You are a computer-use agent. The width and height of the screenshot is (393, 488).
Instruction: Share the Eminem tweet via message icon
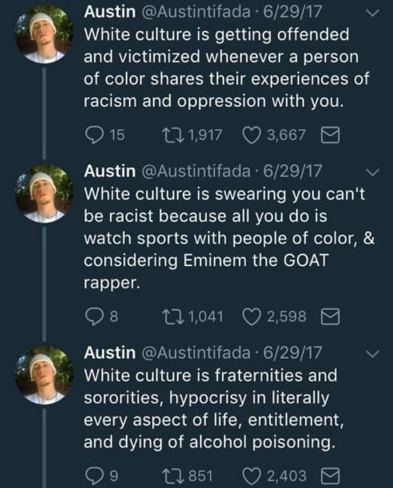(330, 317)
